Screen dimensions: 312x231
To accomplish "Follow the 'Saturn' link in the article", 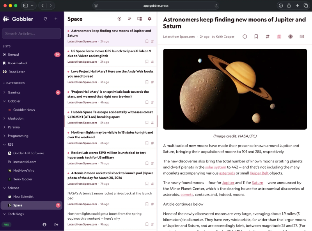I will tap(257, 183).
